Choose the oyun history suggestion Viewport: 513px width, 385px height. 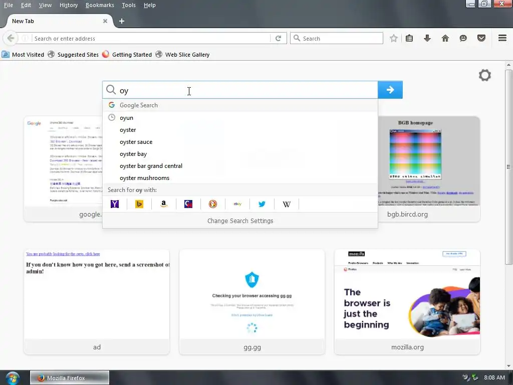[x=240, y=117]
